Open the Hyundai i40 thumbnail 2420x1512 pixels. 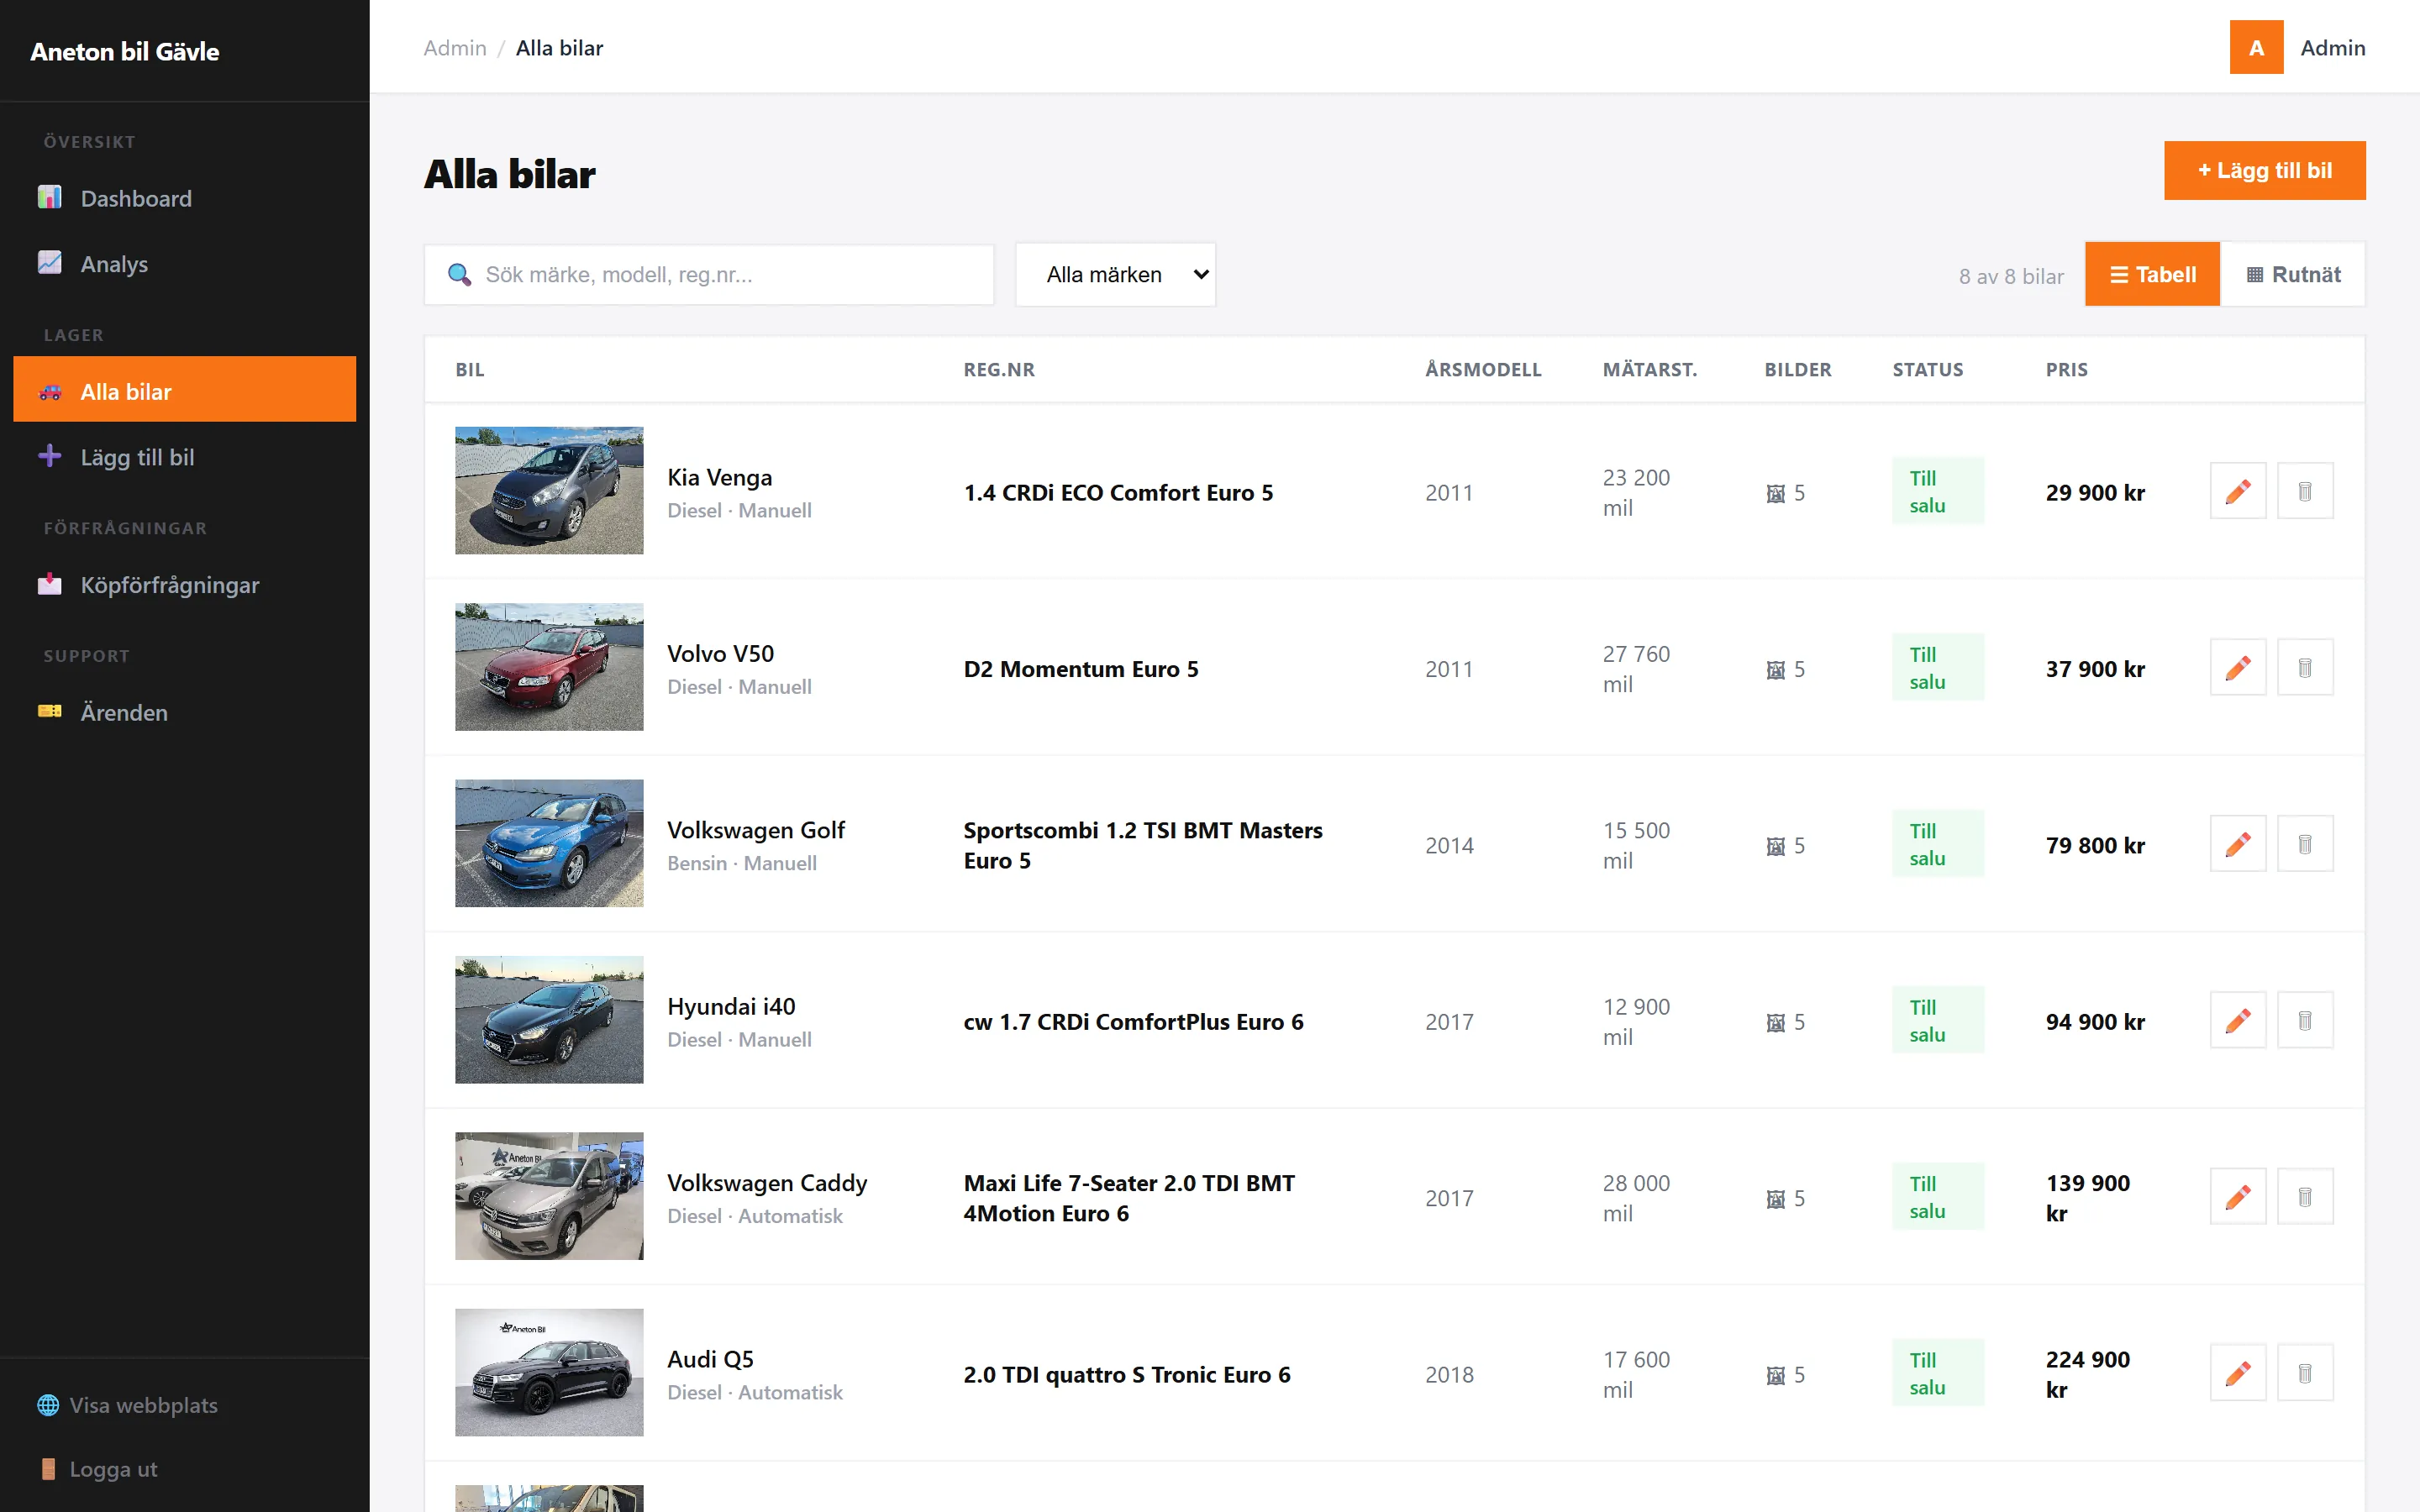[549, 1020]
